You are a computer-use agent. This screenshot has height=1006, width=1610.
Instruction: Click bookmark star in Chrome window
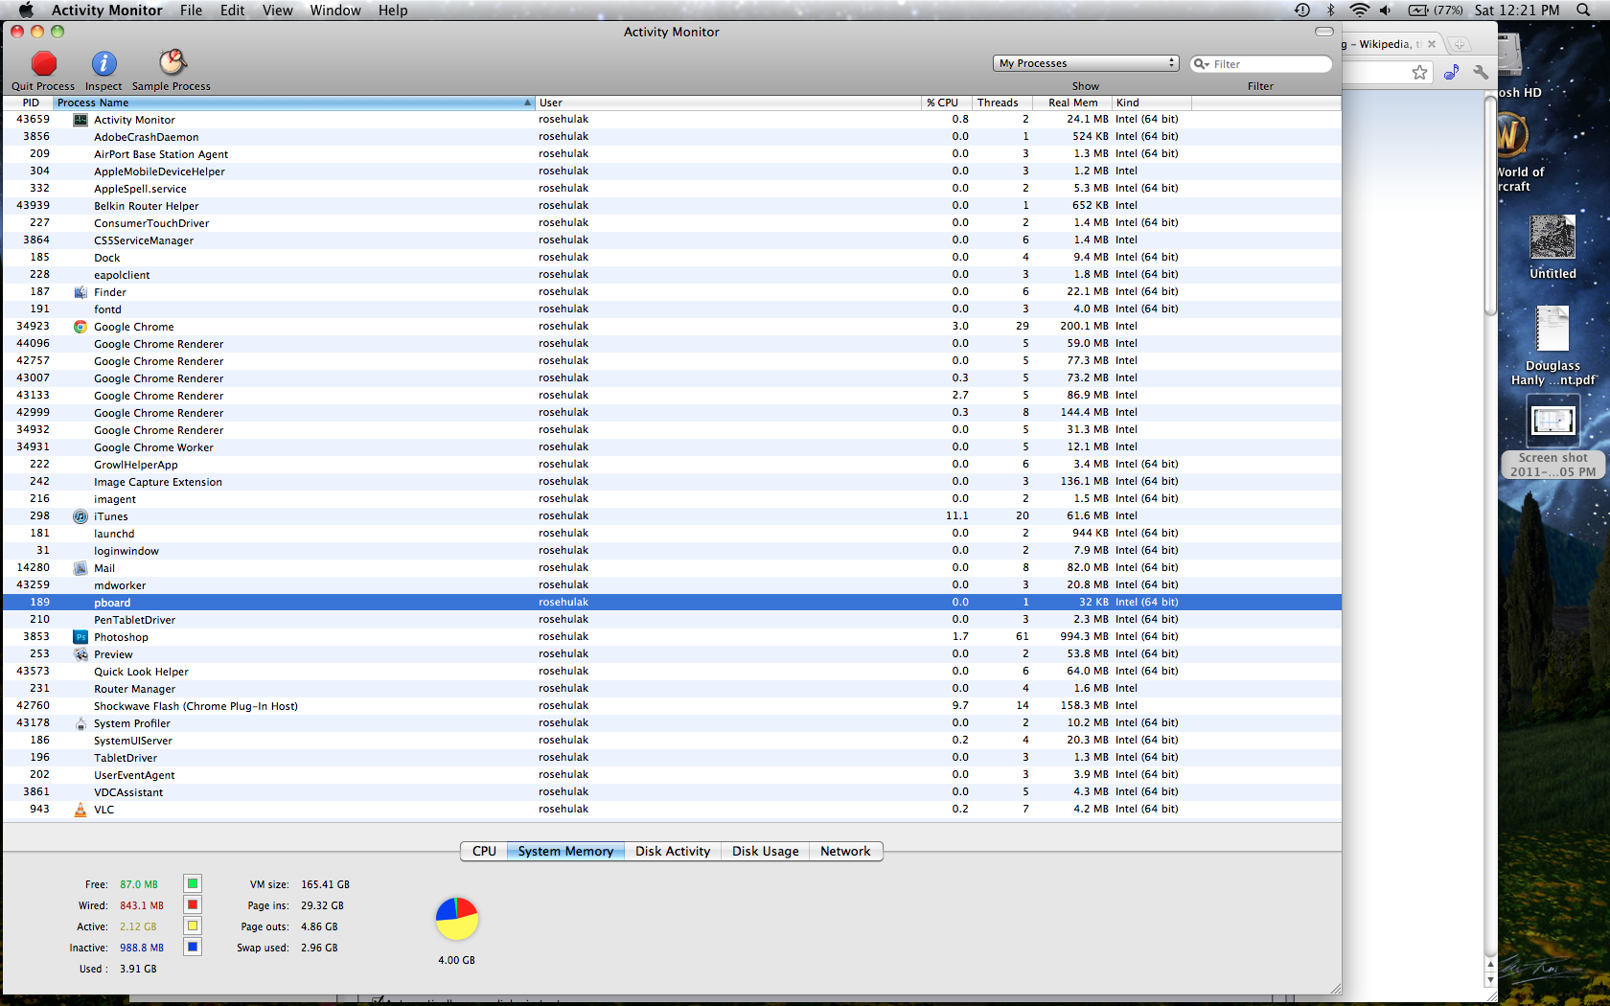(x=1419, y=72)
